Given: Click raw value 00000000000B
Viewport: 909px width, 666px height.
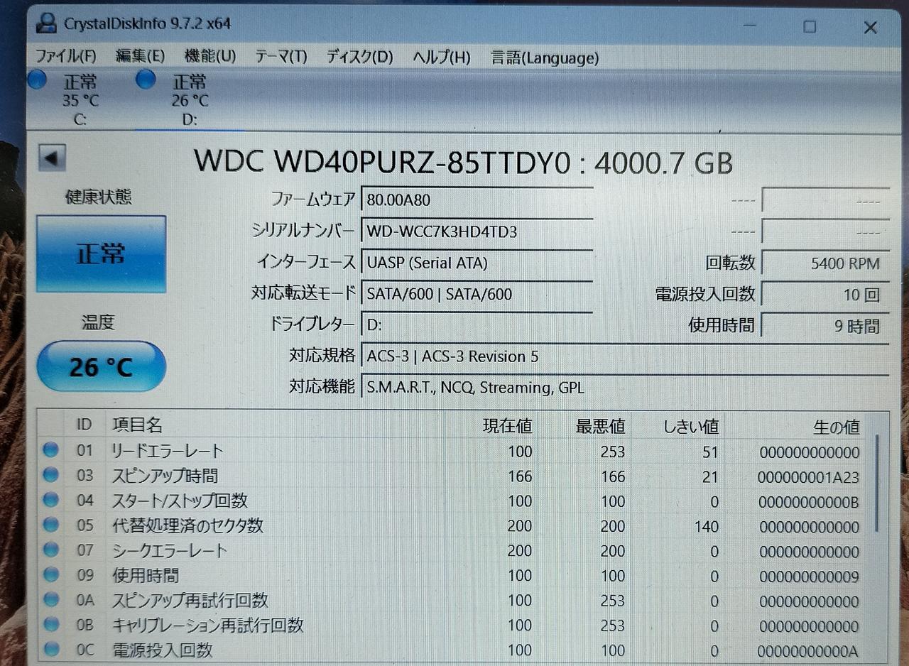Looking at the screenshot, I should point(808,502).
